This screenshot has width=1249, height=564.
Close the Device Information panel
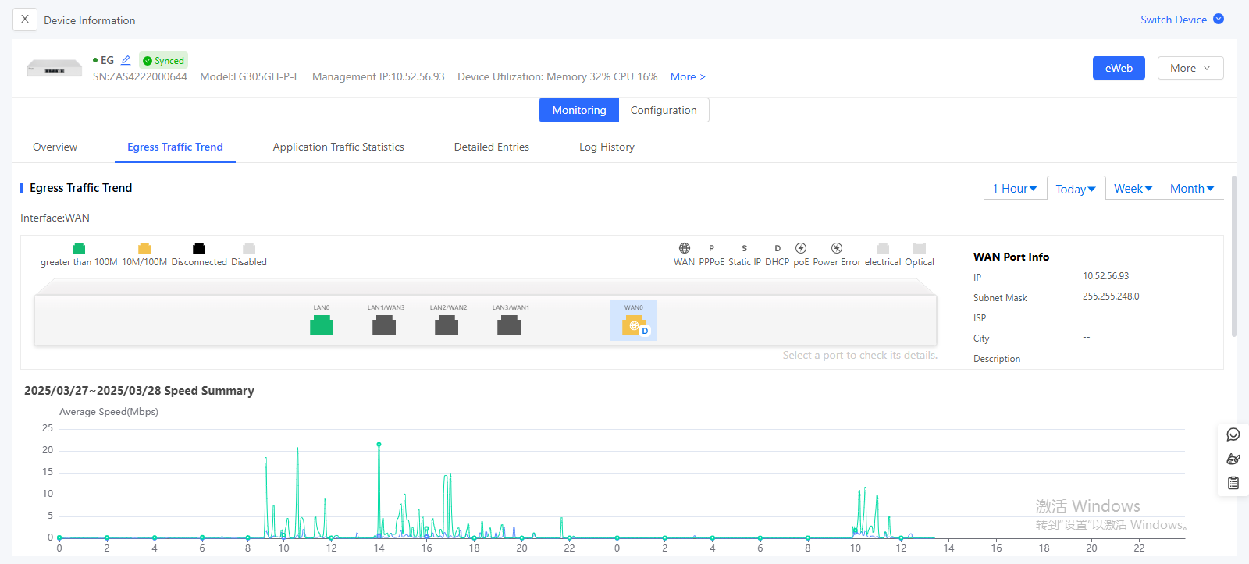[x=25, y=20]
